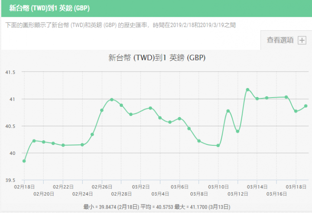
Task: Click the average value 平均 = 40.5753
Action: pos(157,207)
